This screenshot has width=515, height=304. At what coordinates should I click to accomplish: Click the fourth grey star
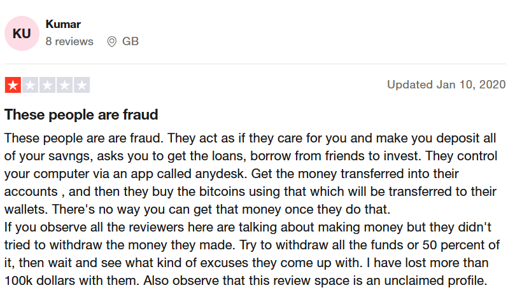click(x=64, y=85)
